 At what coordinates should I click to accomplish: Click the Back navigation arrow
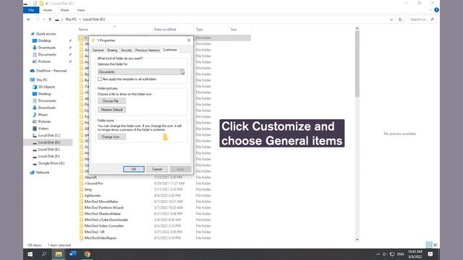29,19
